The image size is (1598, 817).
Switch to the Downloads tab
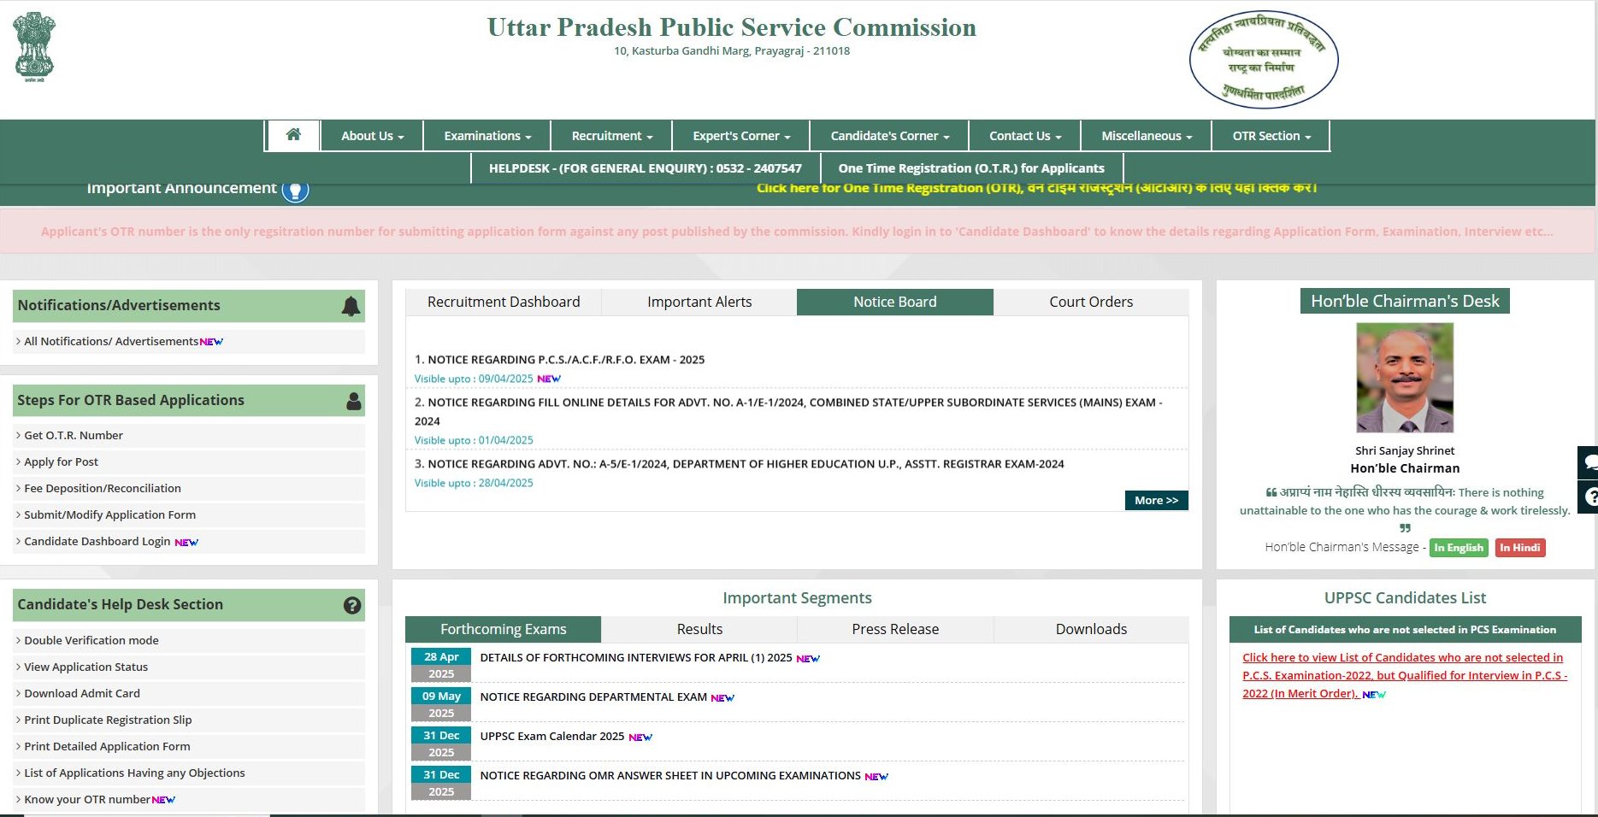tap(1091, 629)
